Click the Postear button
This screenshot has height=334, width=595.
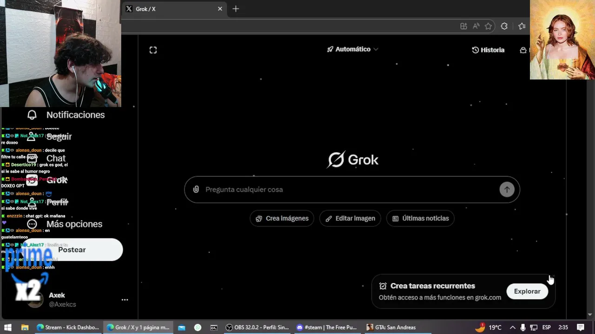click(72, 250)
